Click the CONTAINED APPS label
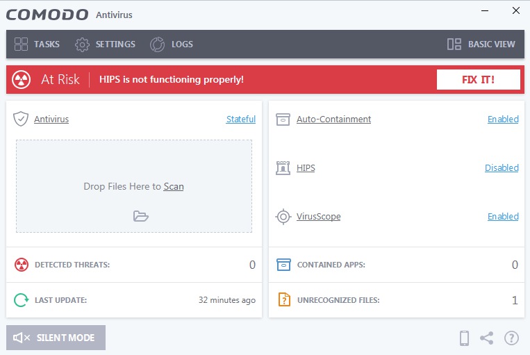The height and width of the screenshot is (355, 530). [x=331, y=265]
